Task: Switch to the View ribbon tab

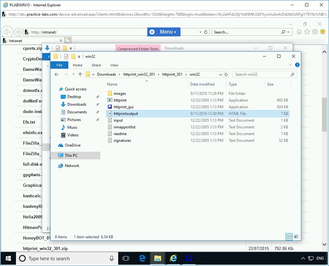Action: (x=114, y=65)
